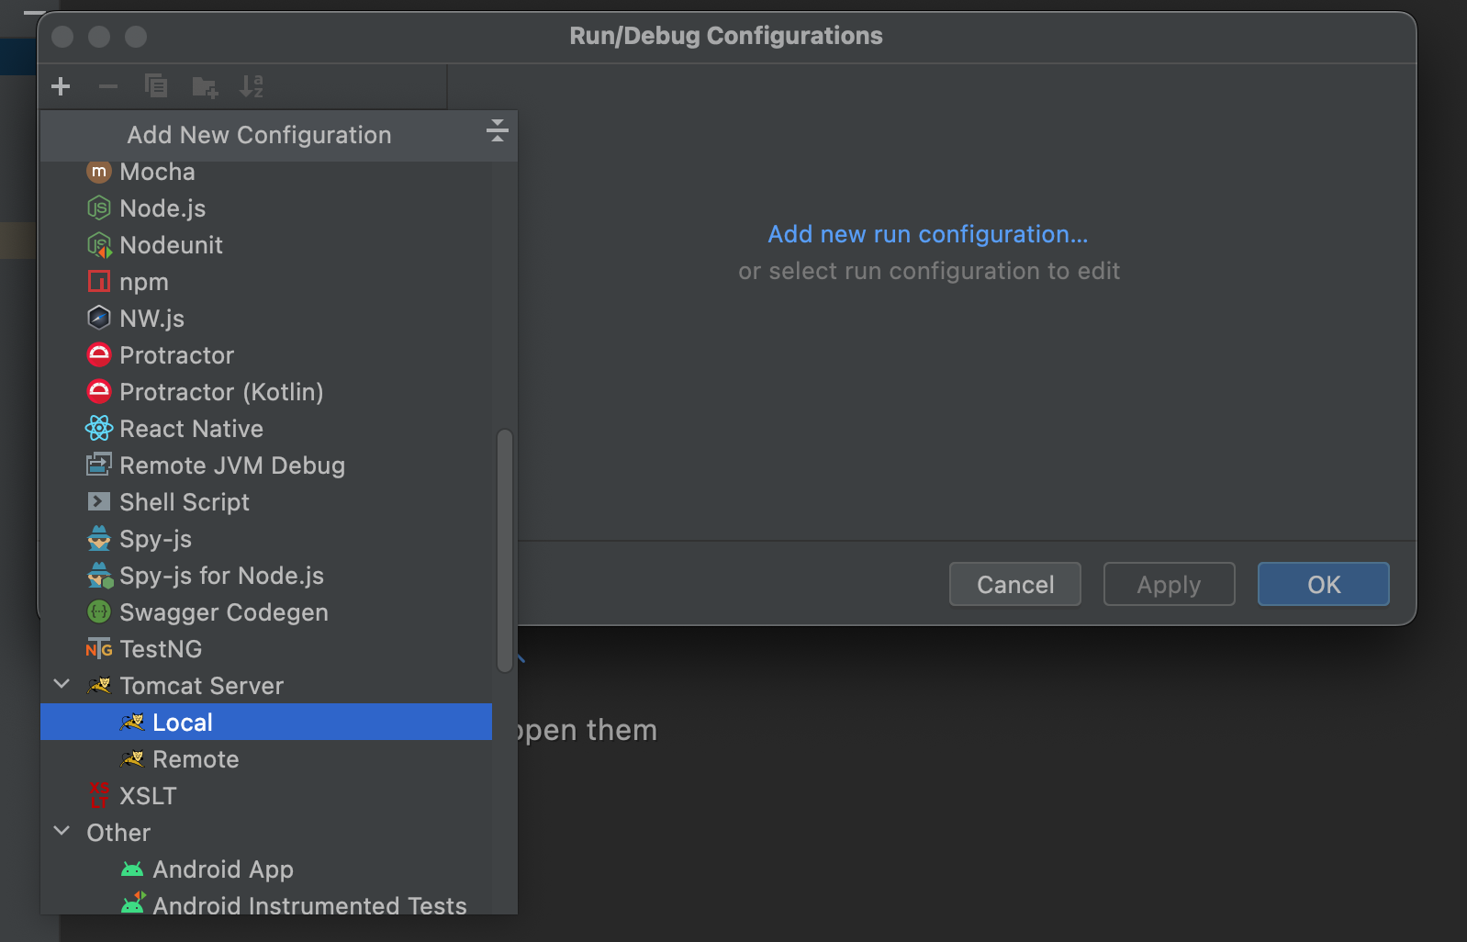Click the Swagger Codegen green icon
Image resolution: width=1467 pixels, height=942 pixels.
(99, 612)
